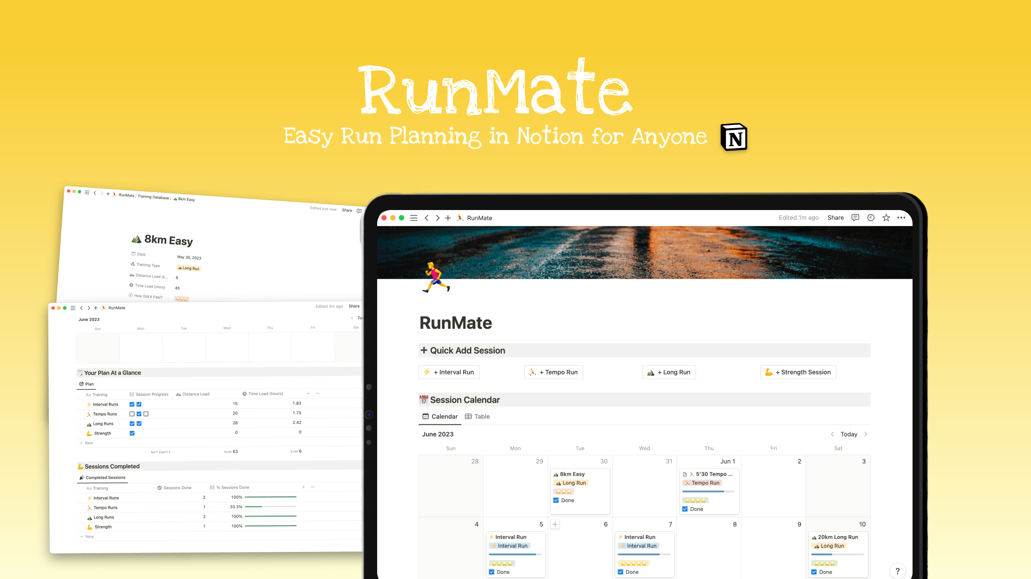Open the three-dot more options menu
The image size is (1031, 579).
click(x=902, y=218)
